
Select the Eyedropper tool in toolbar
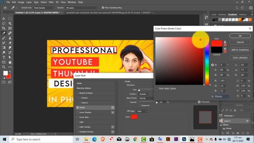[x=4, y=33]
